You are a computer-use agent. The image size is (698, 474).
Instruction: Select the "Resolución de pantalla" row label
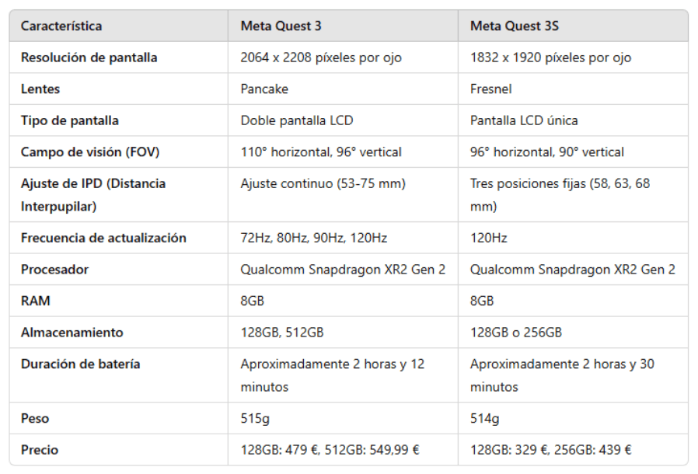coord(89,58)
